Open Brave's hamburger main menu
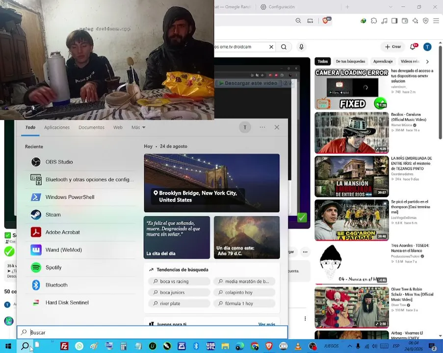 point(436,21)
